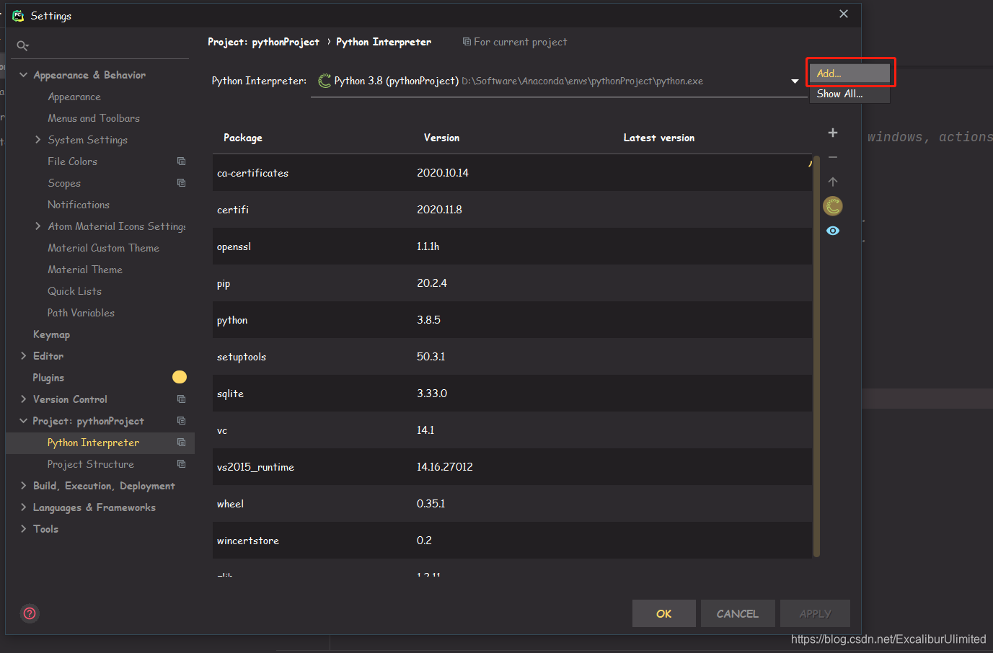Expand System Settings node
Screen dimensions: 993x653
tap(37, 140)
